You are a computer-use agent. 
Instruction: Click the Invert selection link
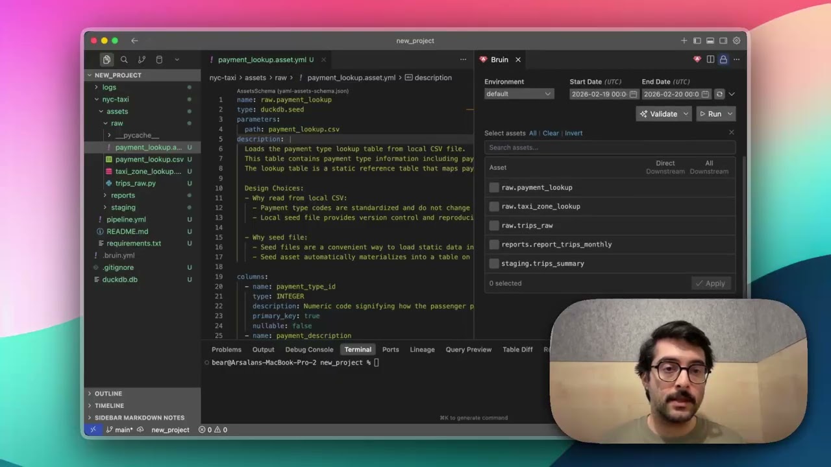(x=573, y=133)
